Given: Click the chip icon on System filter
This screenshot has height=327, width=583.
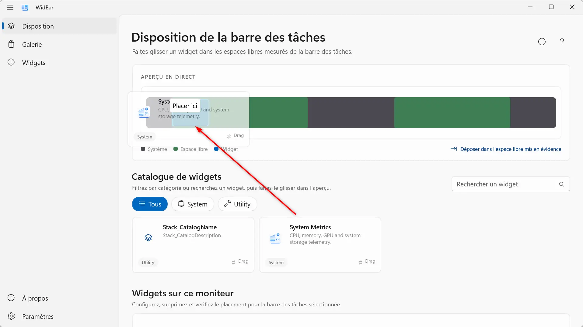Looking at the screenshot, I should (181, 204).
